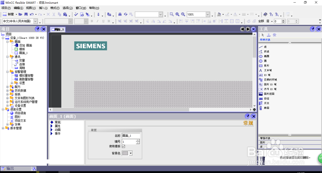Click the pointer selection tool in toolbox
The width and height of the screenshot is (322, 173).
263,35
